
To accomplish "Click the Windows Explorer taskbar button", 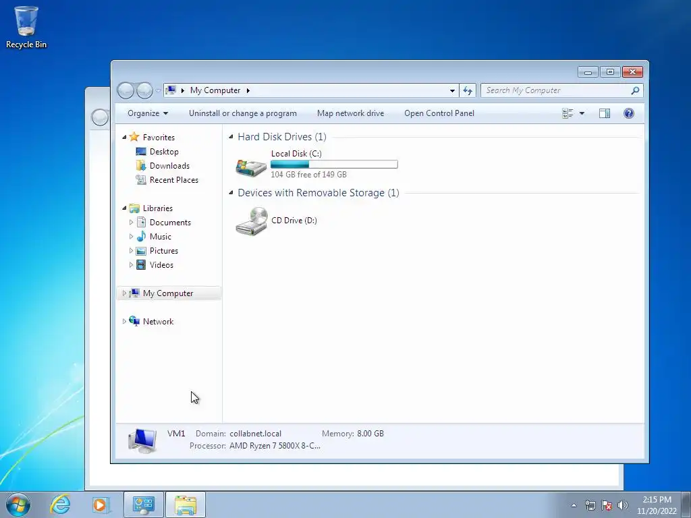I will [186, 505].
